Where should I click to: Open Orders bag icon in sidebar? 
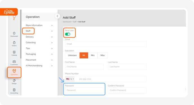point(14,43)
